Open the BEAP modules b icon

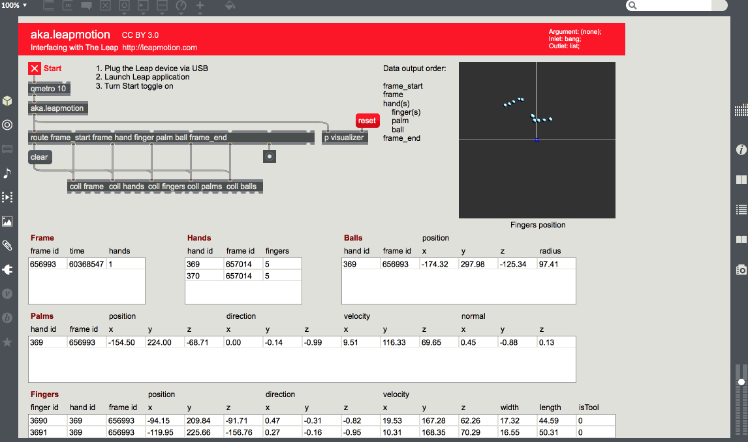7,317
